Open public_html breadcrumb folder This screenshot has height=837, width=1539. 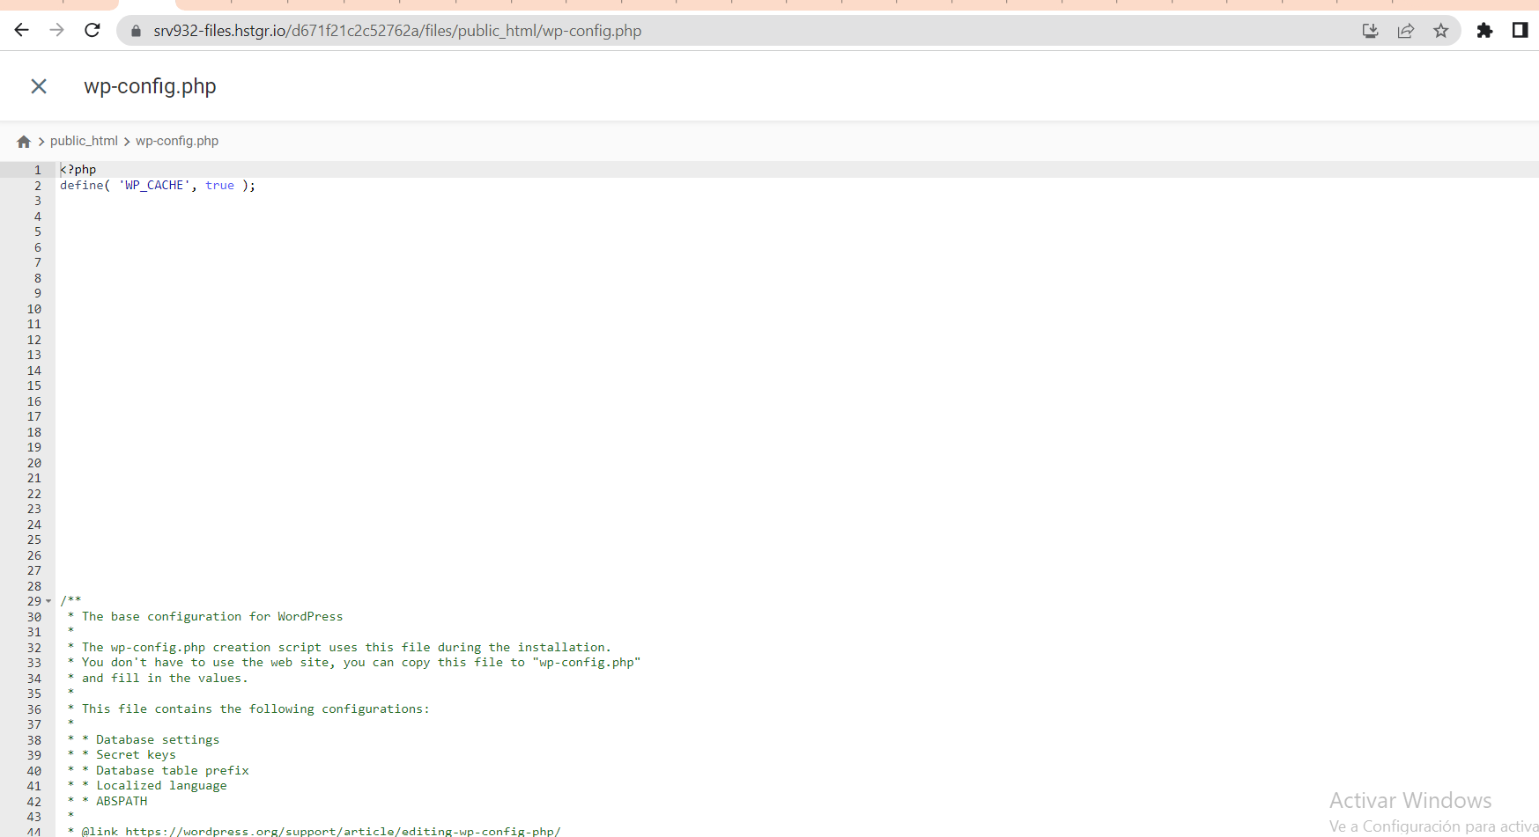(x=84, y=141)
